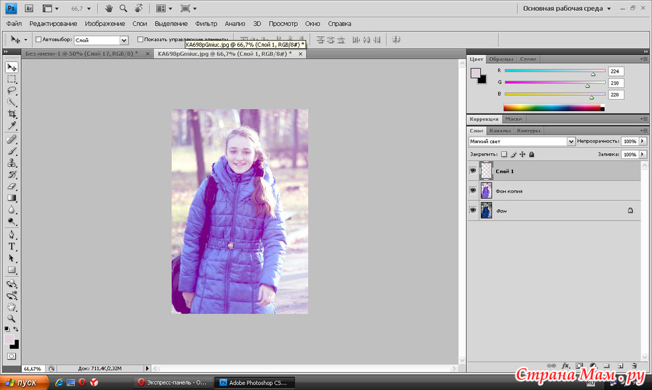Screen dimensions: 652x390
Task: Select the Eyedropper tool
Action: coord(12,125)
